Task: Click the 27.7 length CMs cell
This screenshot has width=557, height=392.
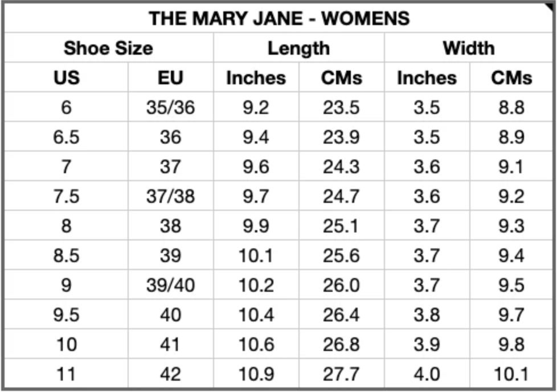Action: click(341, 374)
